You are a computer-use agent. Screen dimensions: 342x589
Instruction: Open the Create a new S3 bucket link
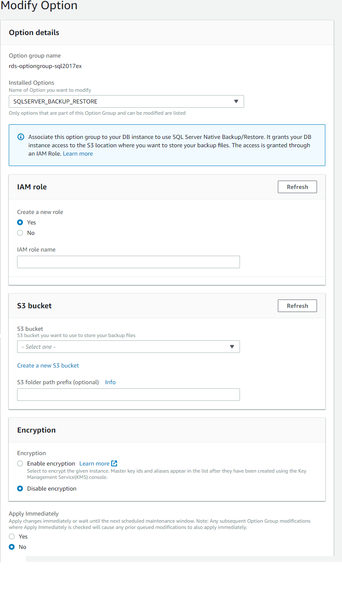(x=48, y=365)
